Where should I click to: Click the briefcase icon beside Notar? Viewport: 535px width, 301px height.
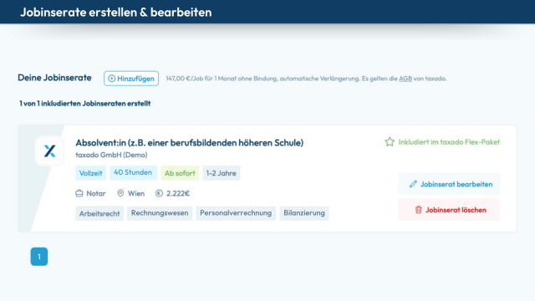[79, 193]
